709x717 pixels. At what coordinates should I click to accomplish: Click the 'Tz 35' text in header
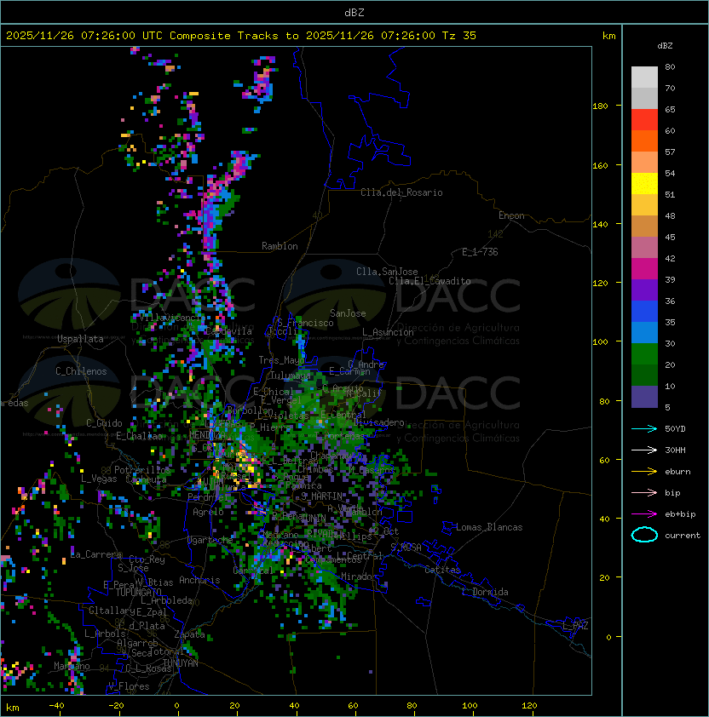[459, 36]
